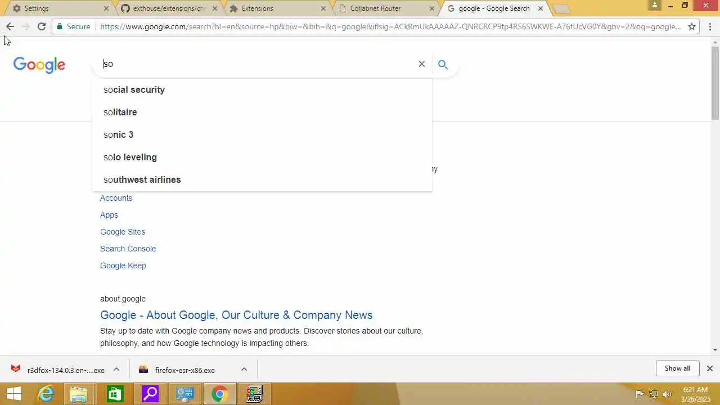Image resolution: width=720 pixels, height=405 pixels.
Task: Open last taskbar program icon
Action: (x=254, y=394)
